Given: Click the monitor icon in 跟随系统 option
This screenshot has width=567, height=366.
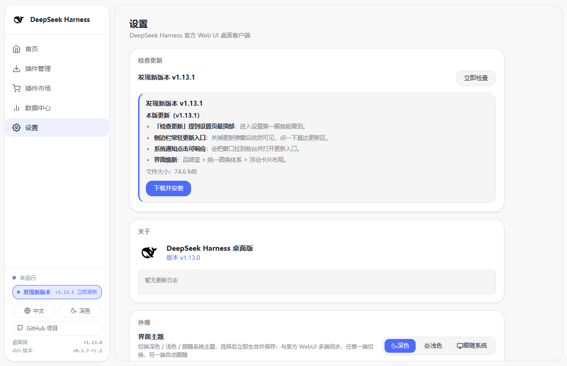Looking at the screenshot, I should click(x=460, y=346).
